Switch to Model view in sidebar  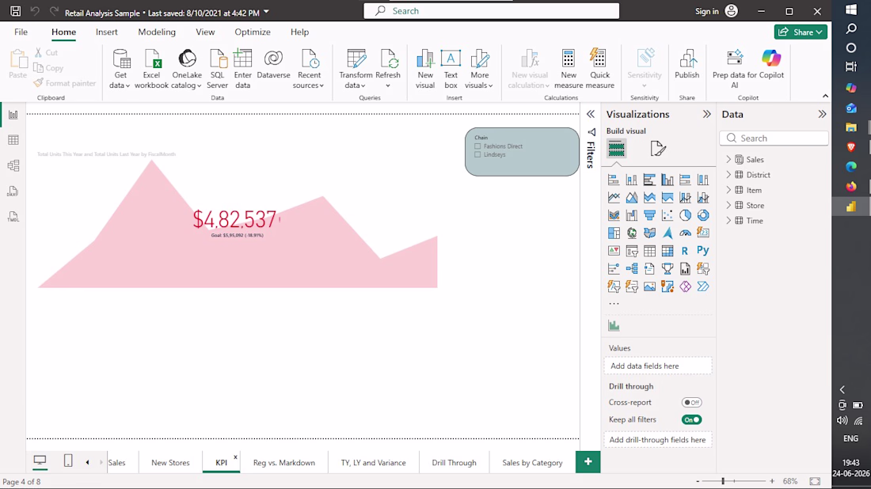coord(13,165)
